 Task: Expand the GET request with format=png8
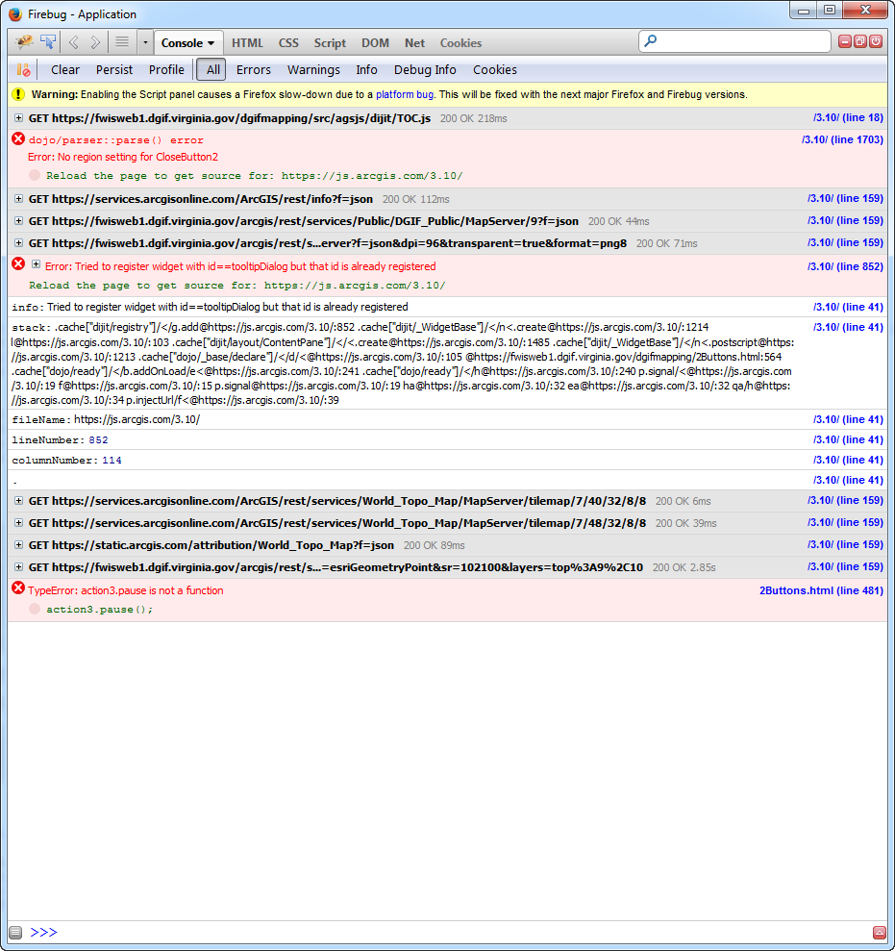click(x=19, y=243)
